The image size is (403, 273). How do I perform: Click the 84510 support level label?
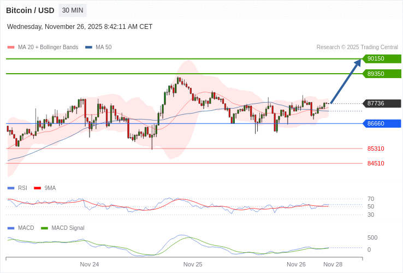pos(376,163)
